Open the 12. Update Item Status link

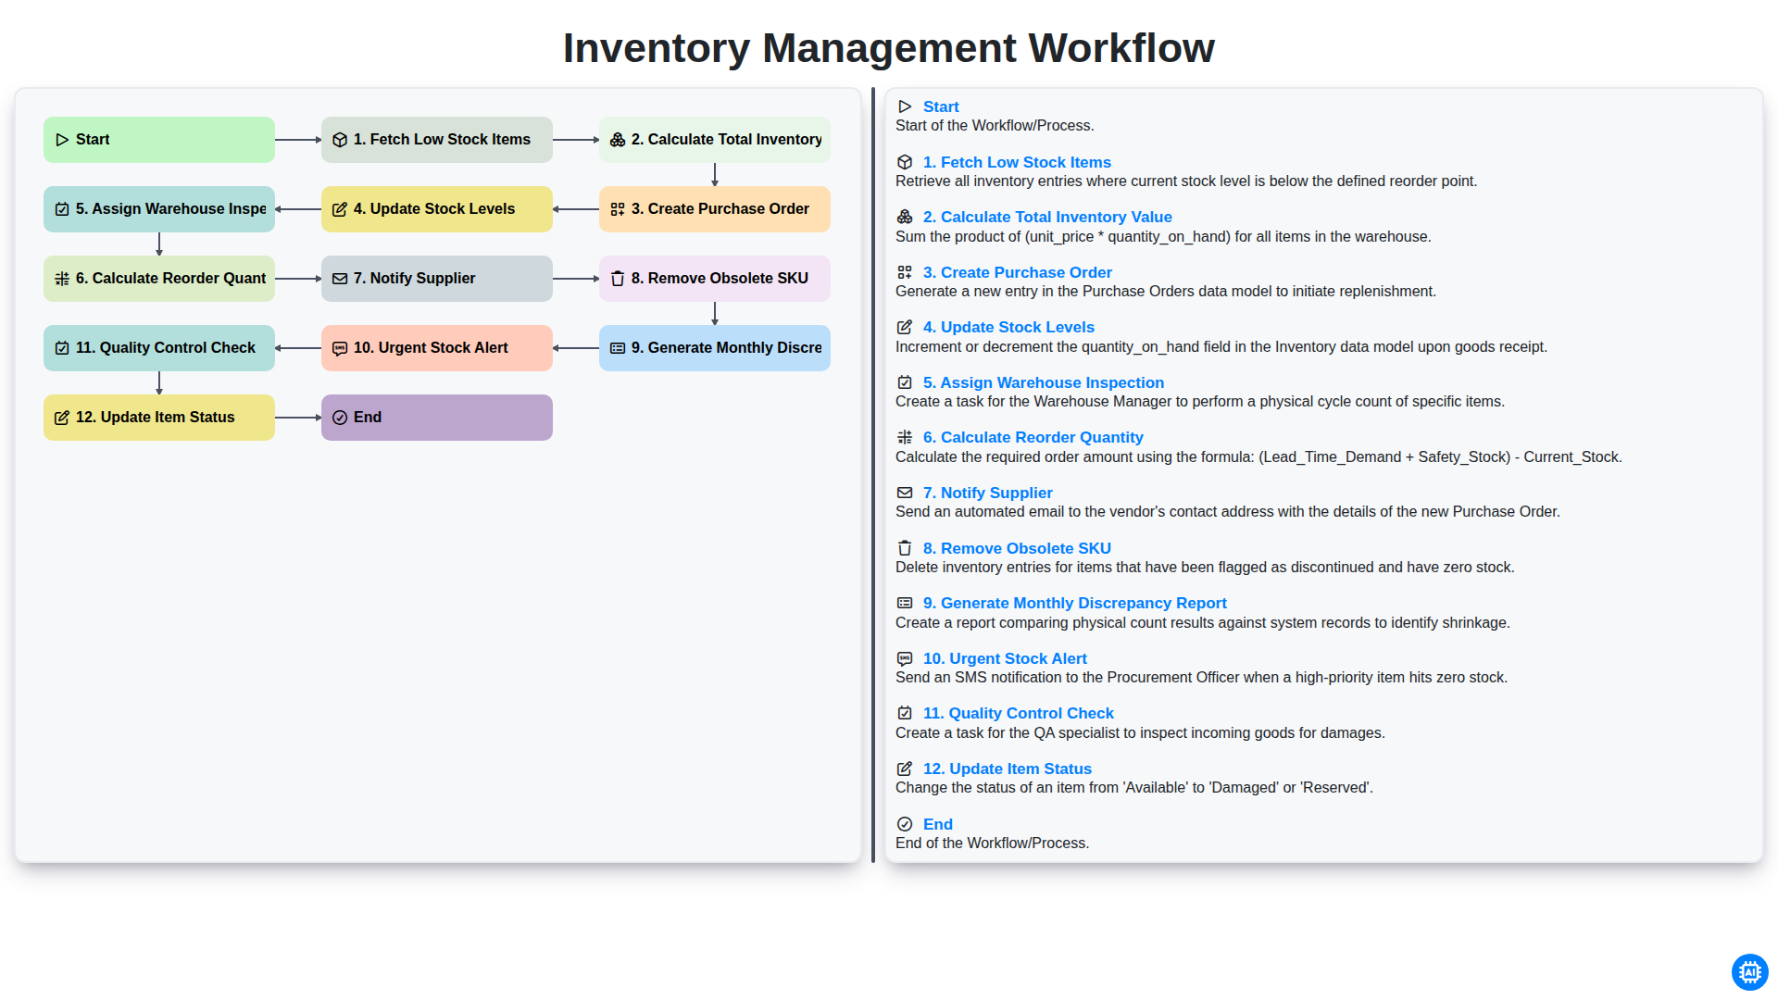(x=1008, y=769)
